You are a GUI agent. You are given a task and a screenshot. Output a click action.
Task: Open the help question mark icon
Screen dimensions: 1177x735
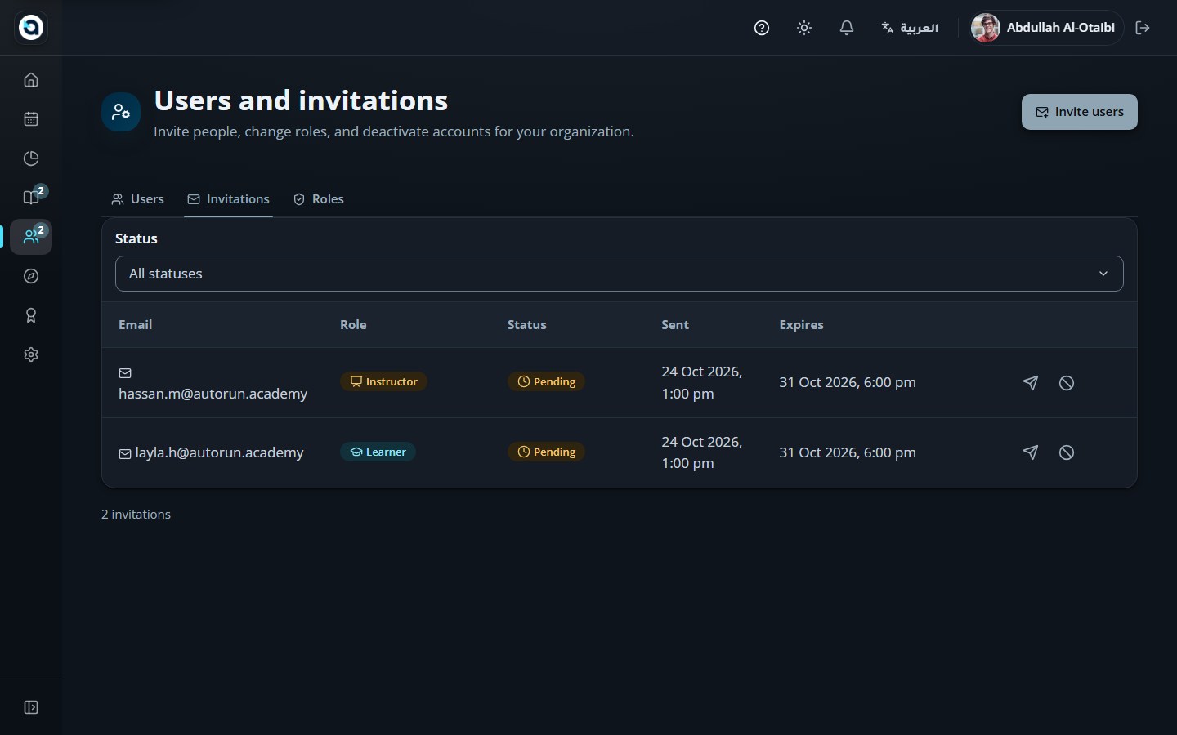coord(762,28)
